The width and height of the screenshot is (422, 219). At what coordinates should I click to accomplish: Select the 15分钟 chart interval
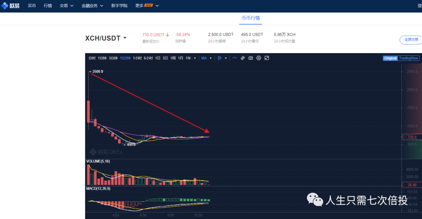coord(125,58)
